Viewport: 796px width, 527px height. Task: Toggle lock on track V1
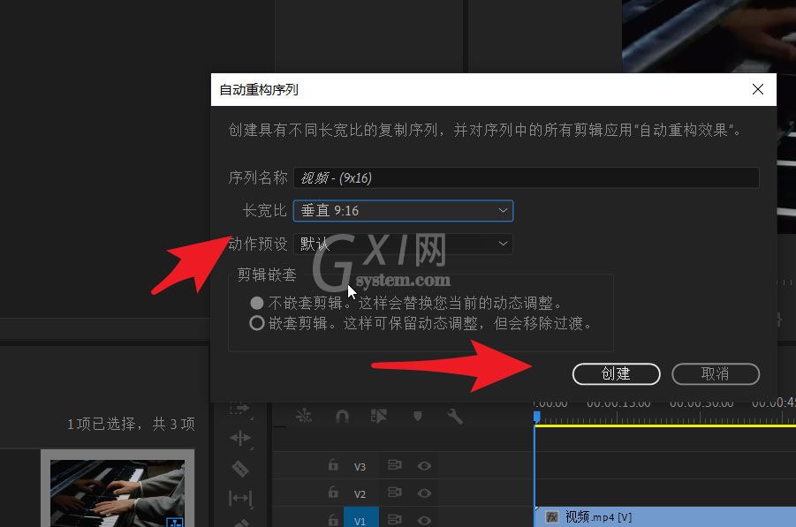point(333,519)
